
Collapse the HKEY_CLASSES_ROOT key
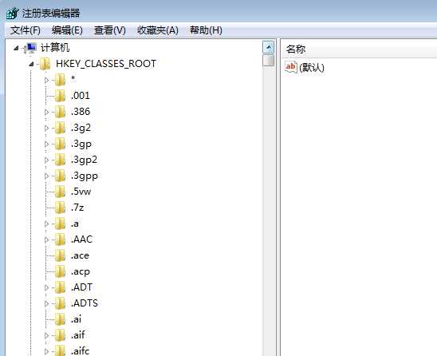[31, 65]
